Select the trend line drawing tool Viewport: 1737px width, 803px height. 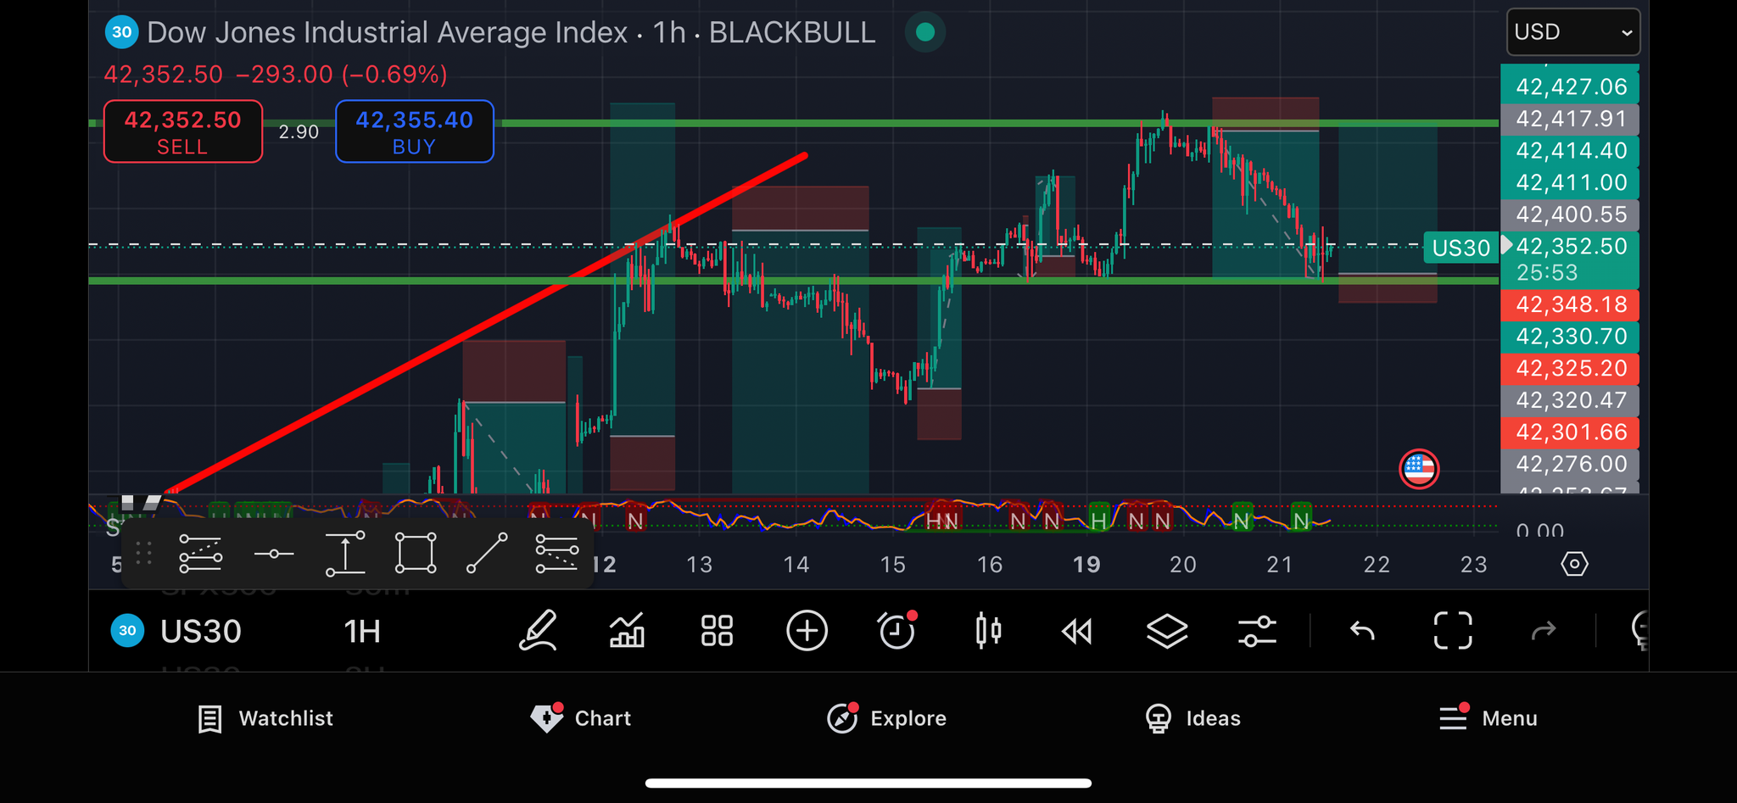point(487,554)
